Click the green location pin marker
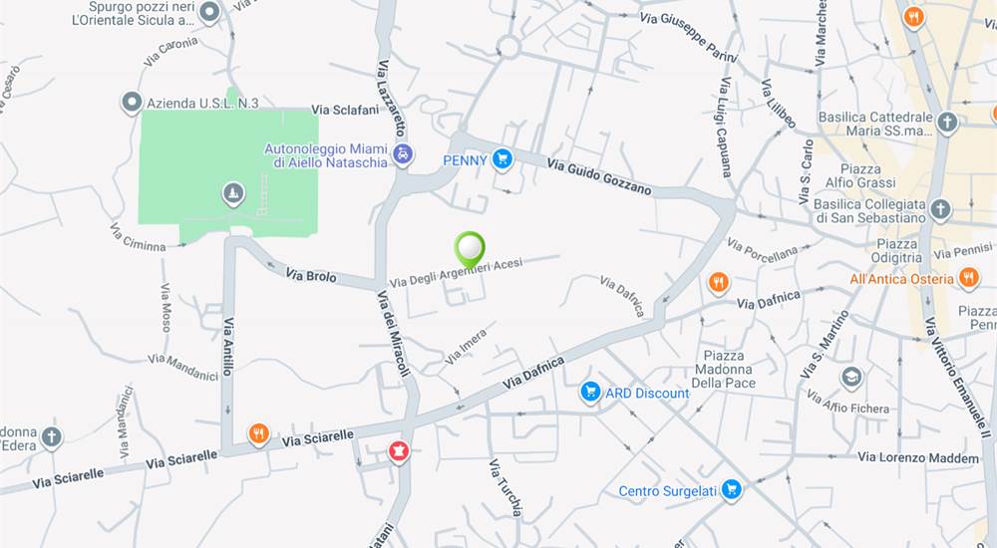997x548 pixels. [470, 249]
